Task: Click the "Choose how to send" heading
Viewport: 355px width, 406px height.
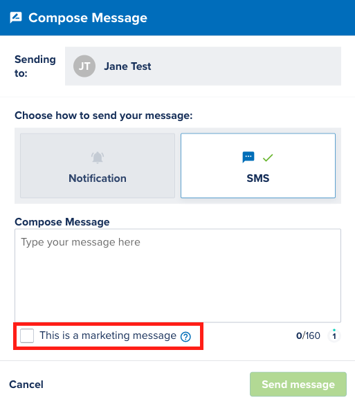Action: (x=104, y=116)
